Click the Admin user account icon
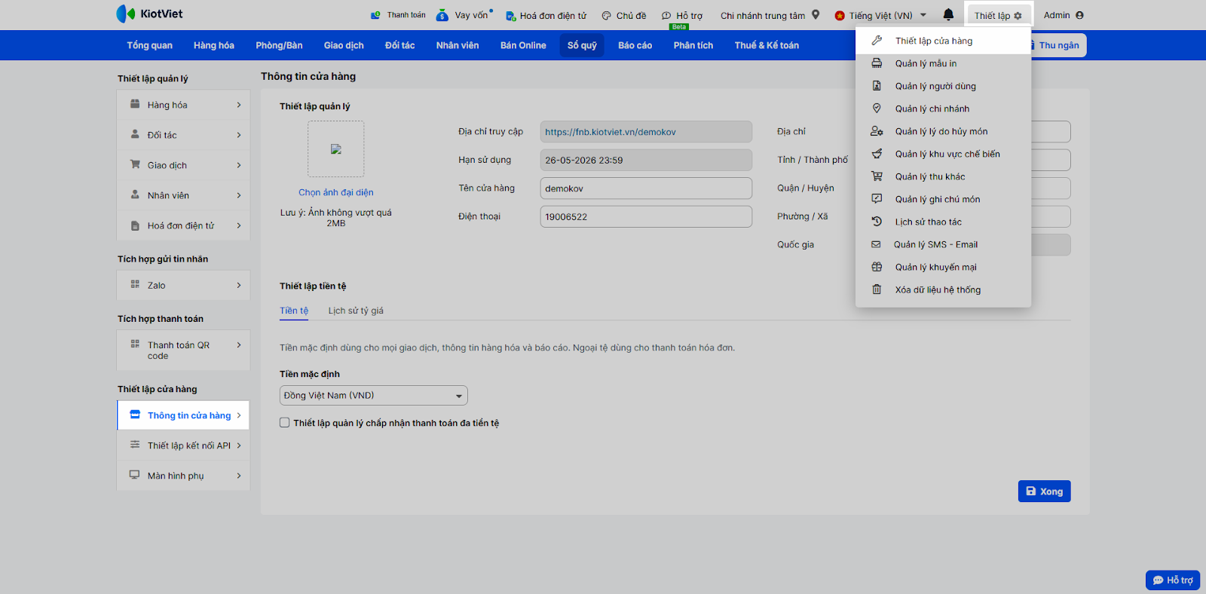The height and width of the screenshot is (594, 1206). coord(1079,15)
